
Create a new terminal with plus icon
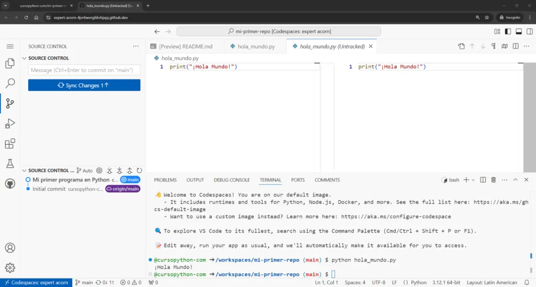click(x=466, y=180)
